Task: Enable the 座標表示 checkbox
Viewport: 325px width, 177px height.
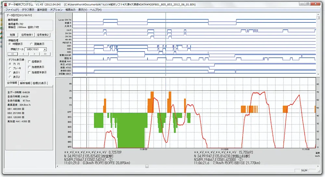Action: (30, 62)
